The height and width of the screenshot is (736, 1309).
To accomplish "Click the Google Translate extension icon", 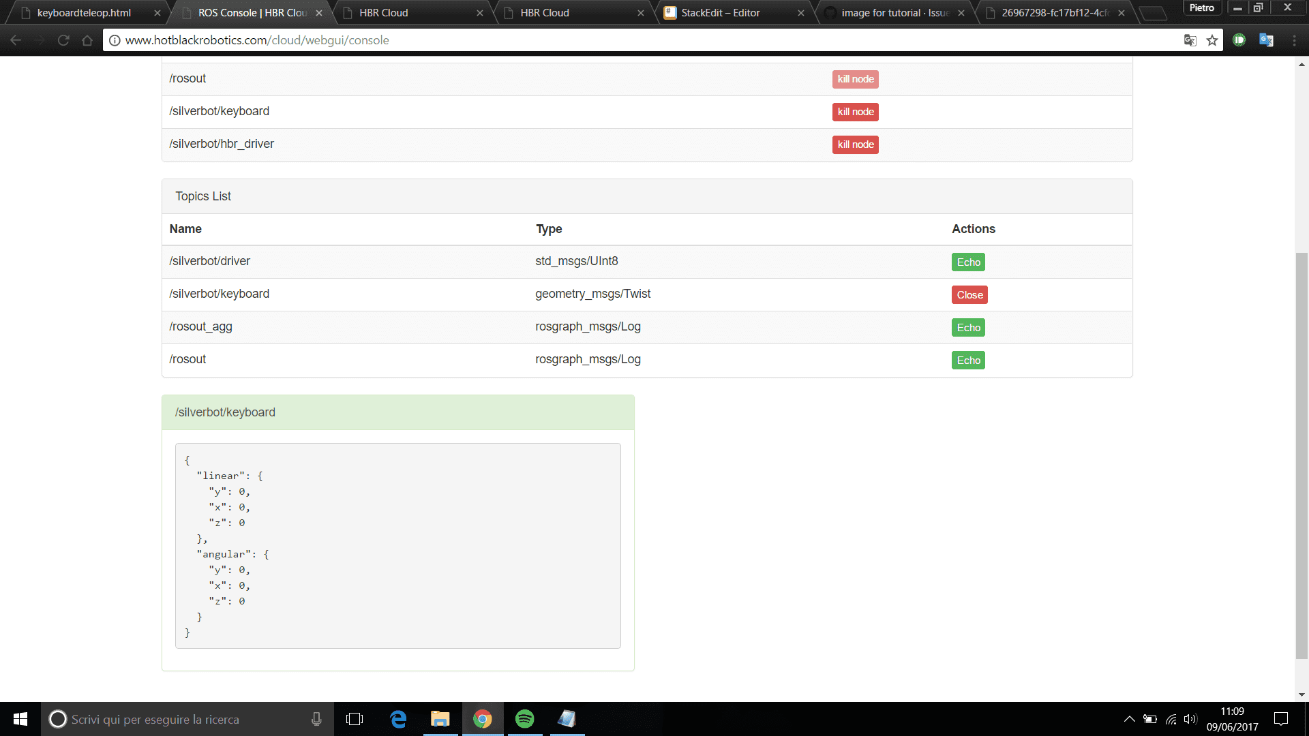I will pyautogui.click(x=1266, y=40).
